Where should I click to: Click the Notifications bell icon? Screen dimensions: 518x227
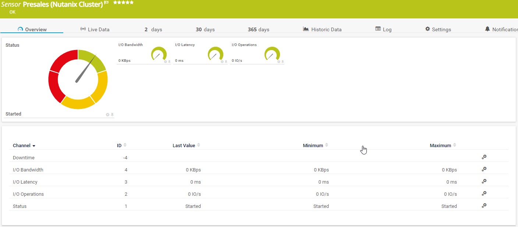[x=487, y=29]
